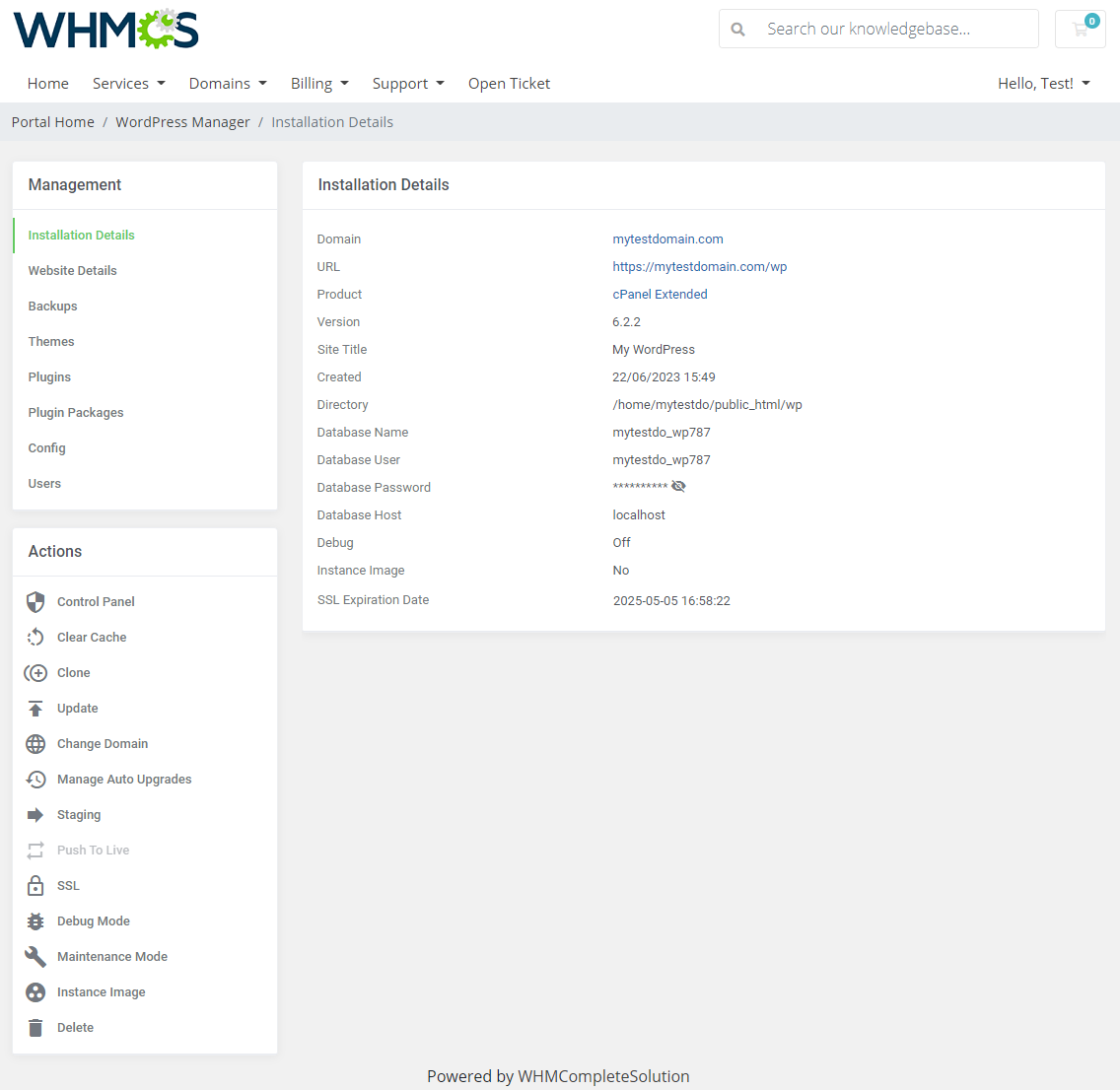Select the Control Panel icon in Actions

point(35,601)
